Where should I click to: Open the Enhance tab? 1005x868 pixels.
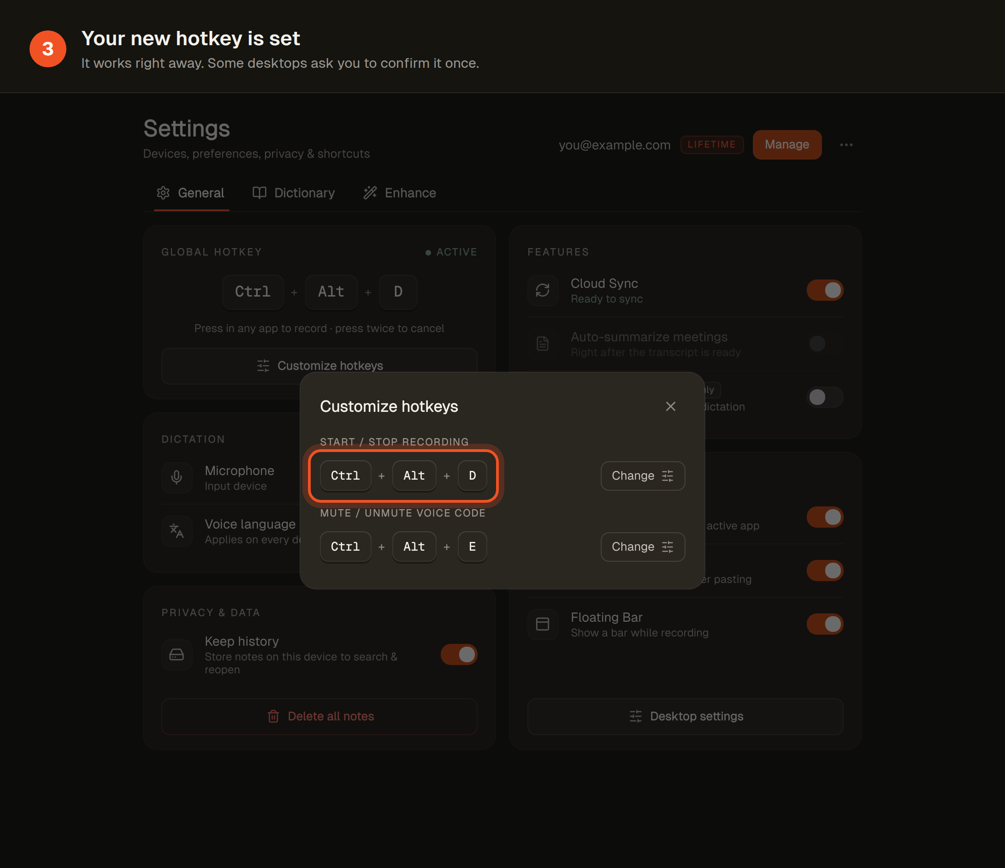tap(400, 193)
